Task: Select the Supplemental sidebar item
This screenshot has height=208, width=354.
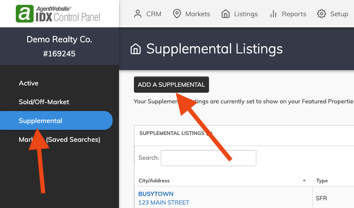Action: click(56, 120)
